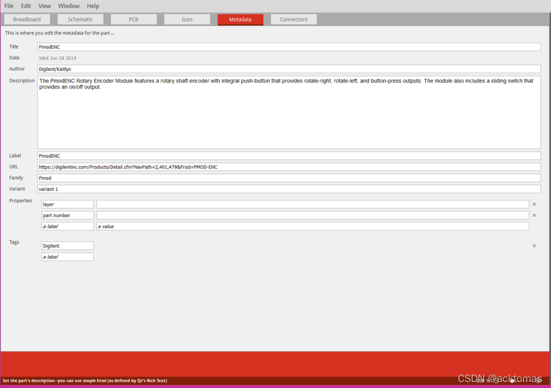Image resolution: width=551 pixels, height=388 pixels.
Task: Select the Metadata tab
Action: [241, 19]
